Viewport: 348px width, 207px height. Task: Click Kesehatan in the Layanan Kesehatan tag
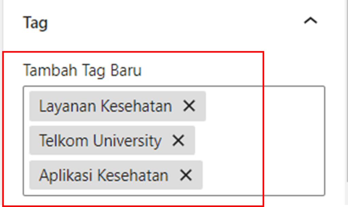(x=137, y=106)
